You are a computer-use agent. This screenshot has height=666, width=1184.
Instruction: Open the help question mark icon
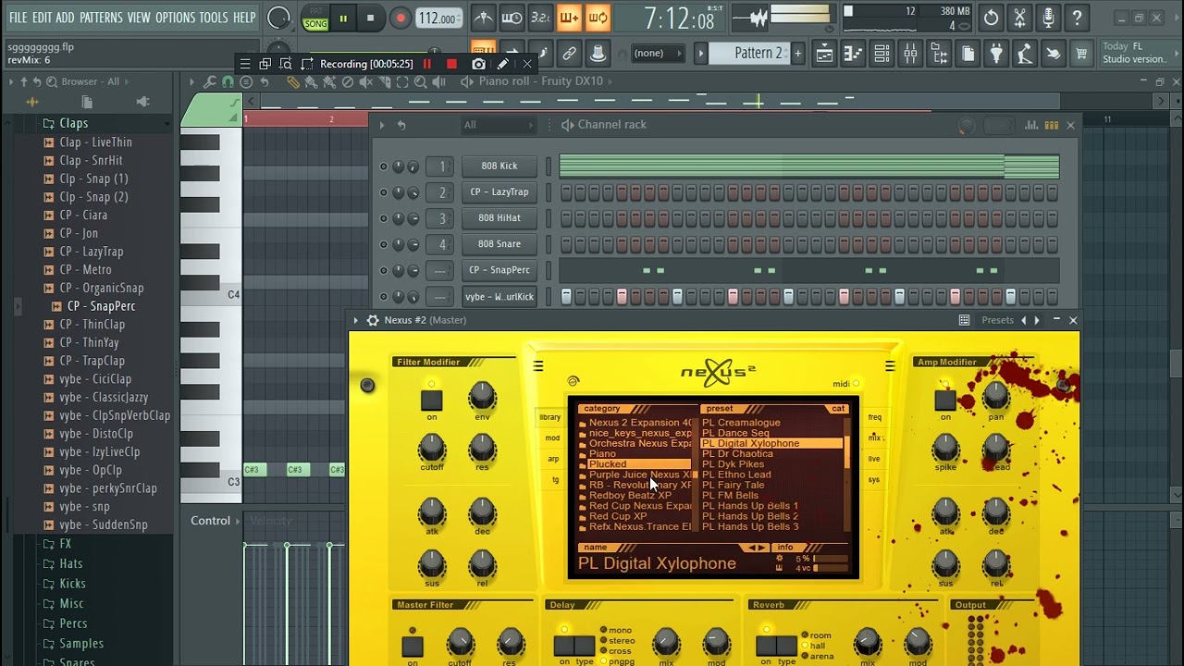point(1077,18)
